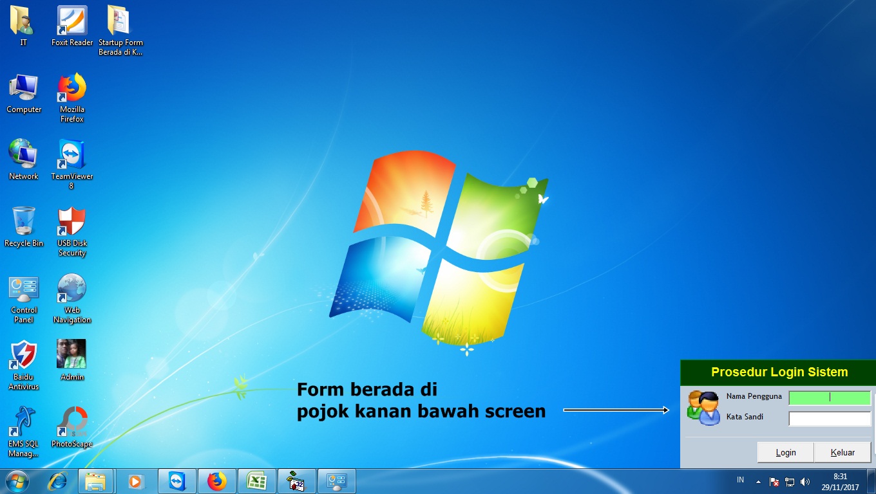
Task: Click the Keluar button
Action: click(x=843, y=452)
